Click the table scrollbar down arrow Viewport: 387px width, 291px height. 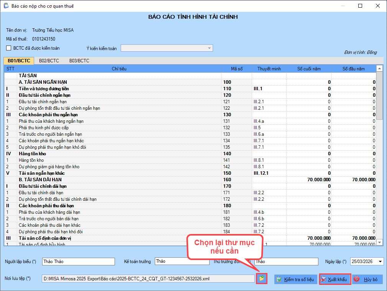pyautogui.click(x=379, y=242)
